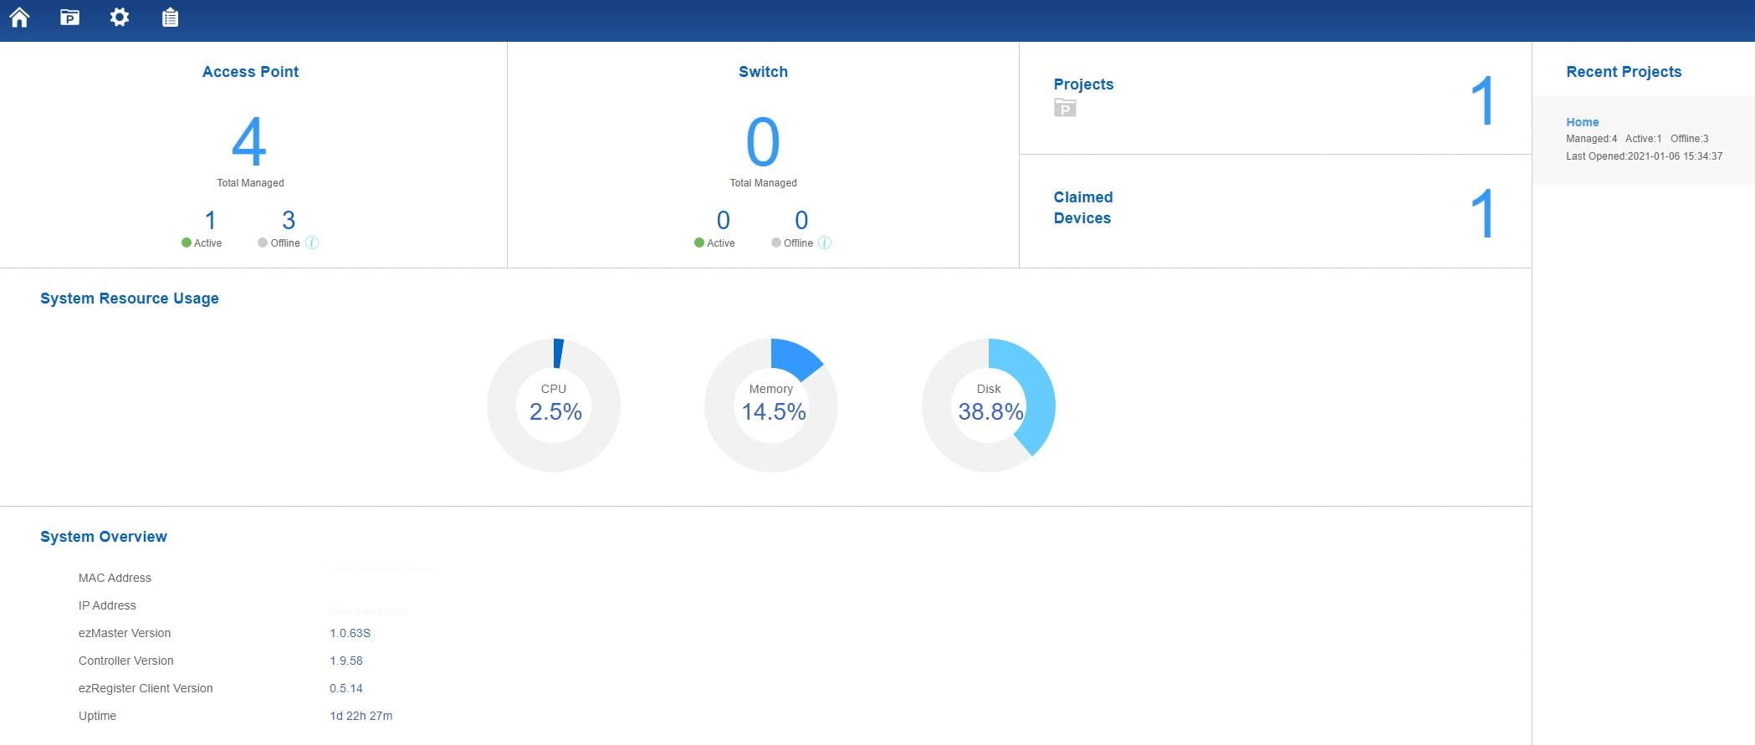Image resolution: width=1755 pixels, height=745 pixels.
Task: Click the info icon beside Switch Offline
Action: click(825, 243)
